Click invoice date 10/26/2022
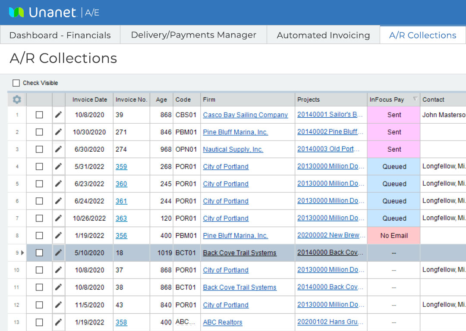466x331 pixels. (89, 218)
